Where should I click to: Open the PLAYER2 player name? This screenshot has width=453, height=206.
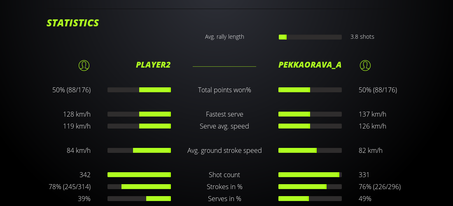click(x=153, y=65)
